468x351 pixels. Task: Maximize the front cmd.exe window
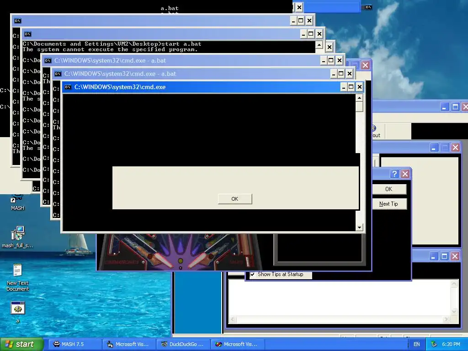pyautogui.click(x=351, y=87)
